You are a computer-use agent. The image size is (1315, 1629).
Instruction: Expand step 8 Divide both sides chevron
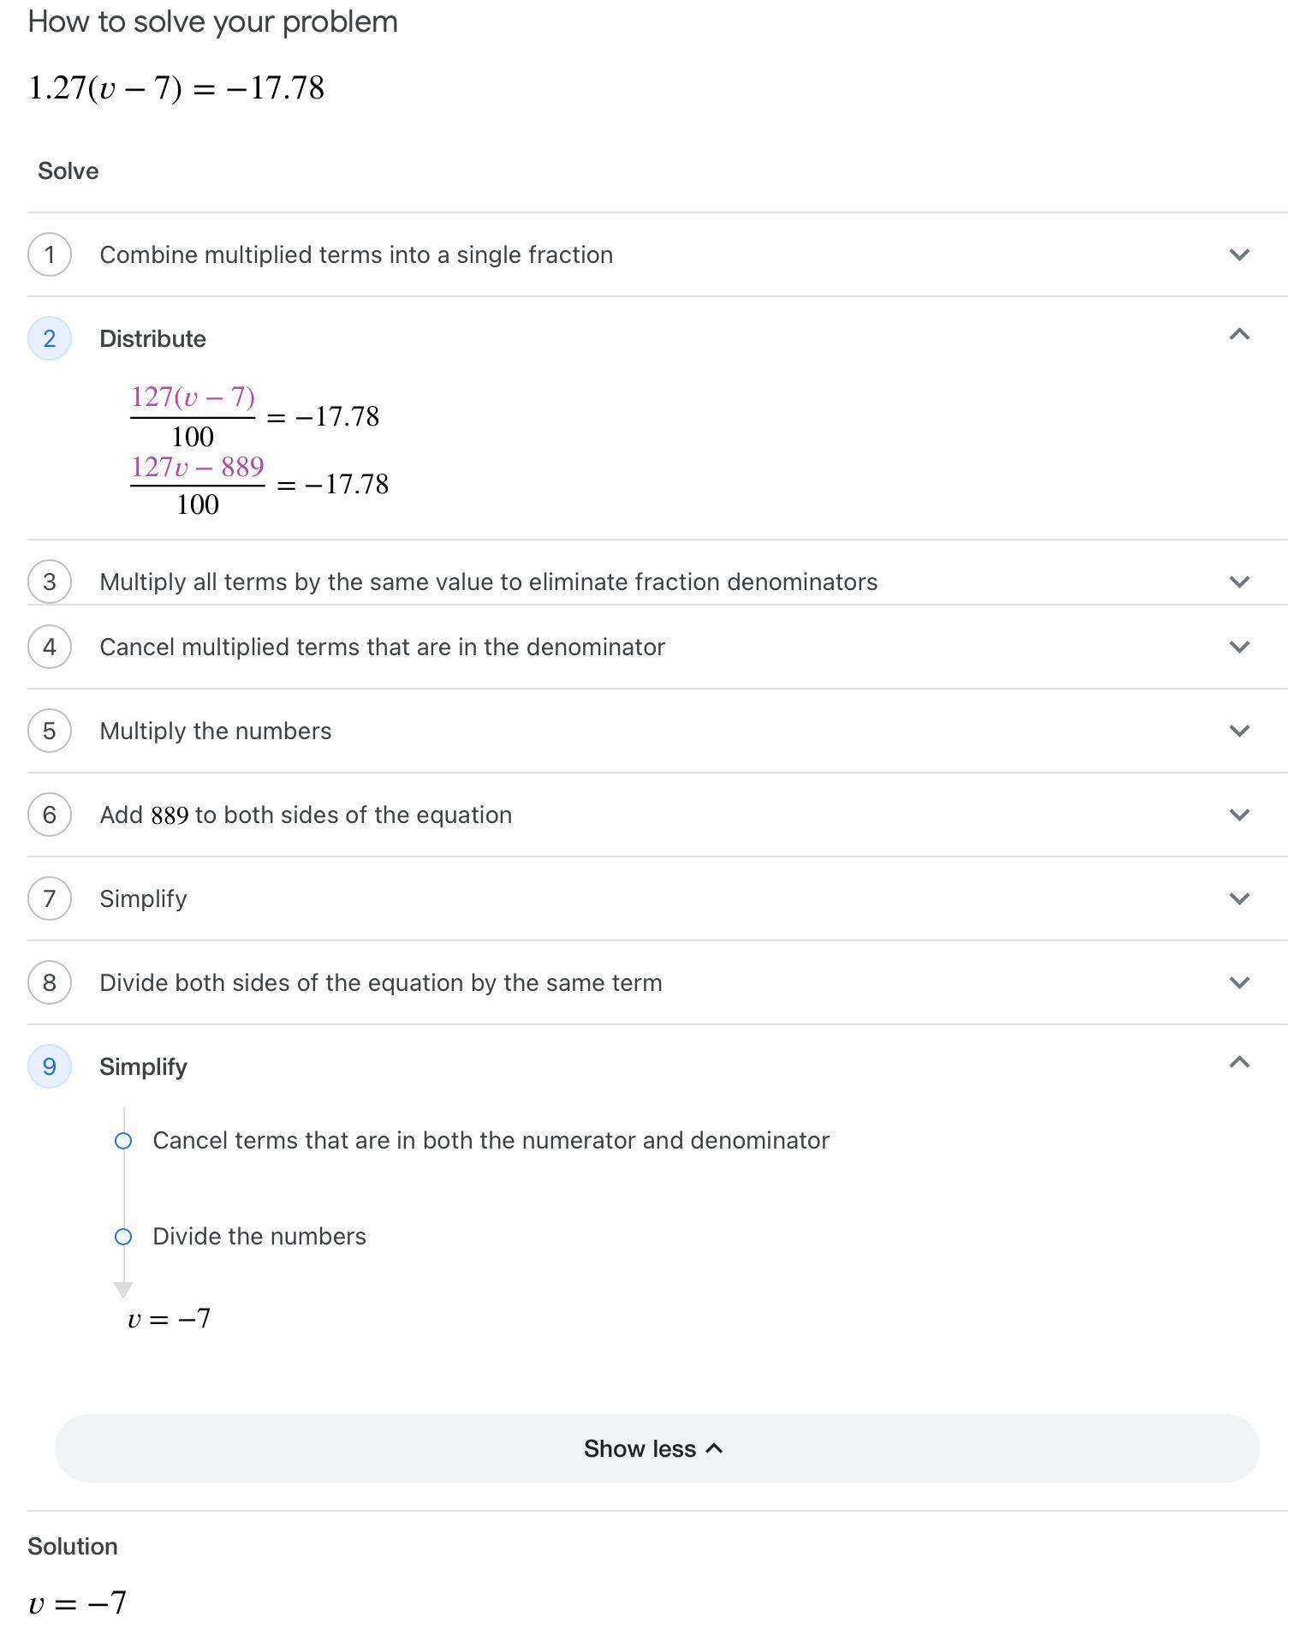point(1239,982)
